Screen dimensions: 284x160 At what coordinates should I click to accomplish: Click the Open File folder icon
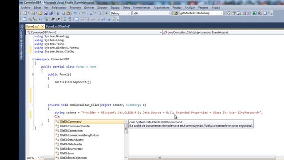point(40,13)
